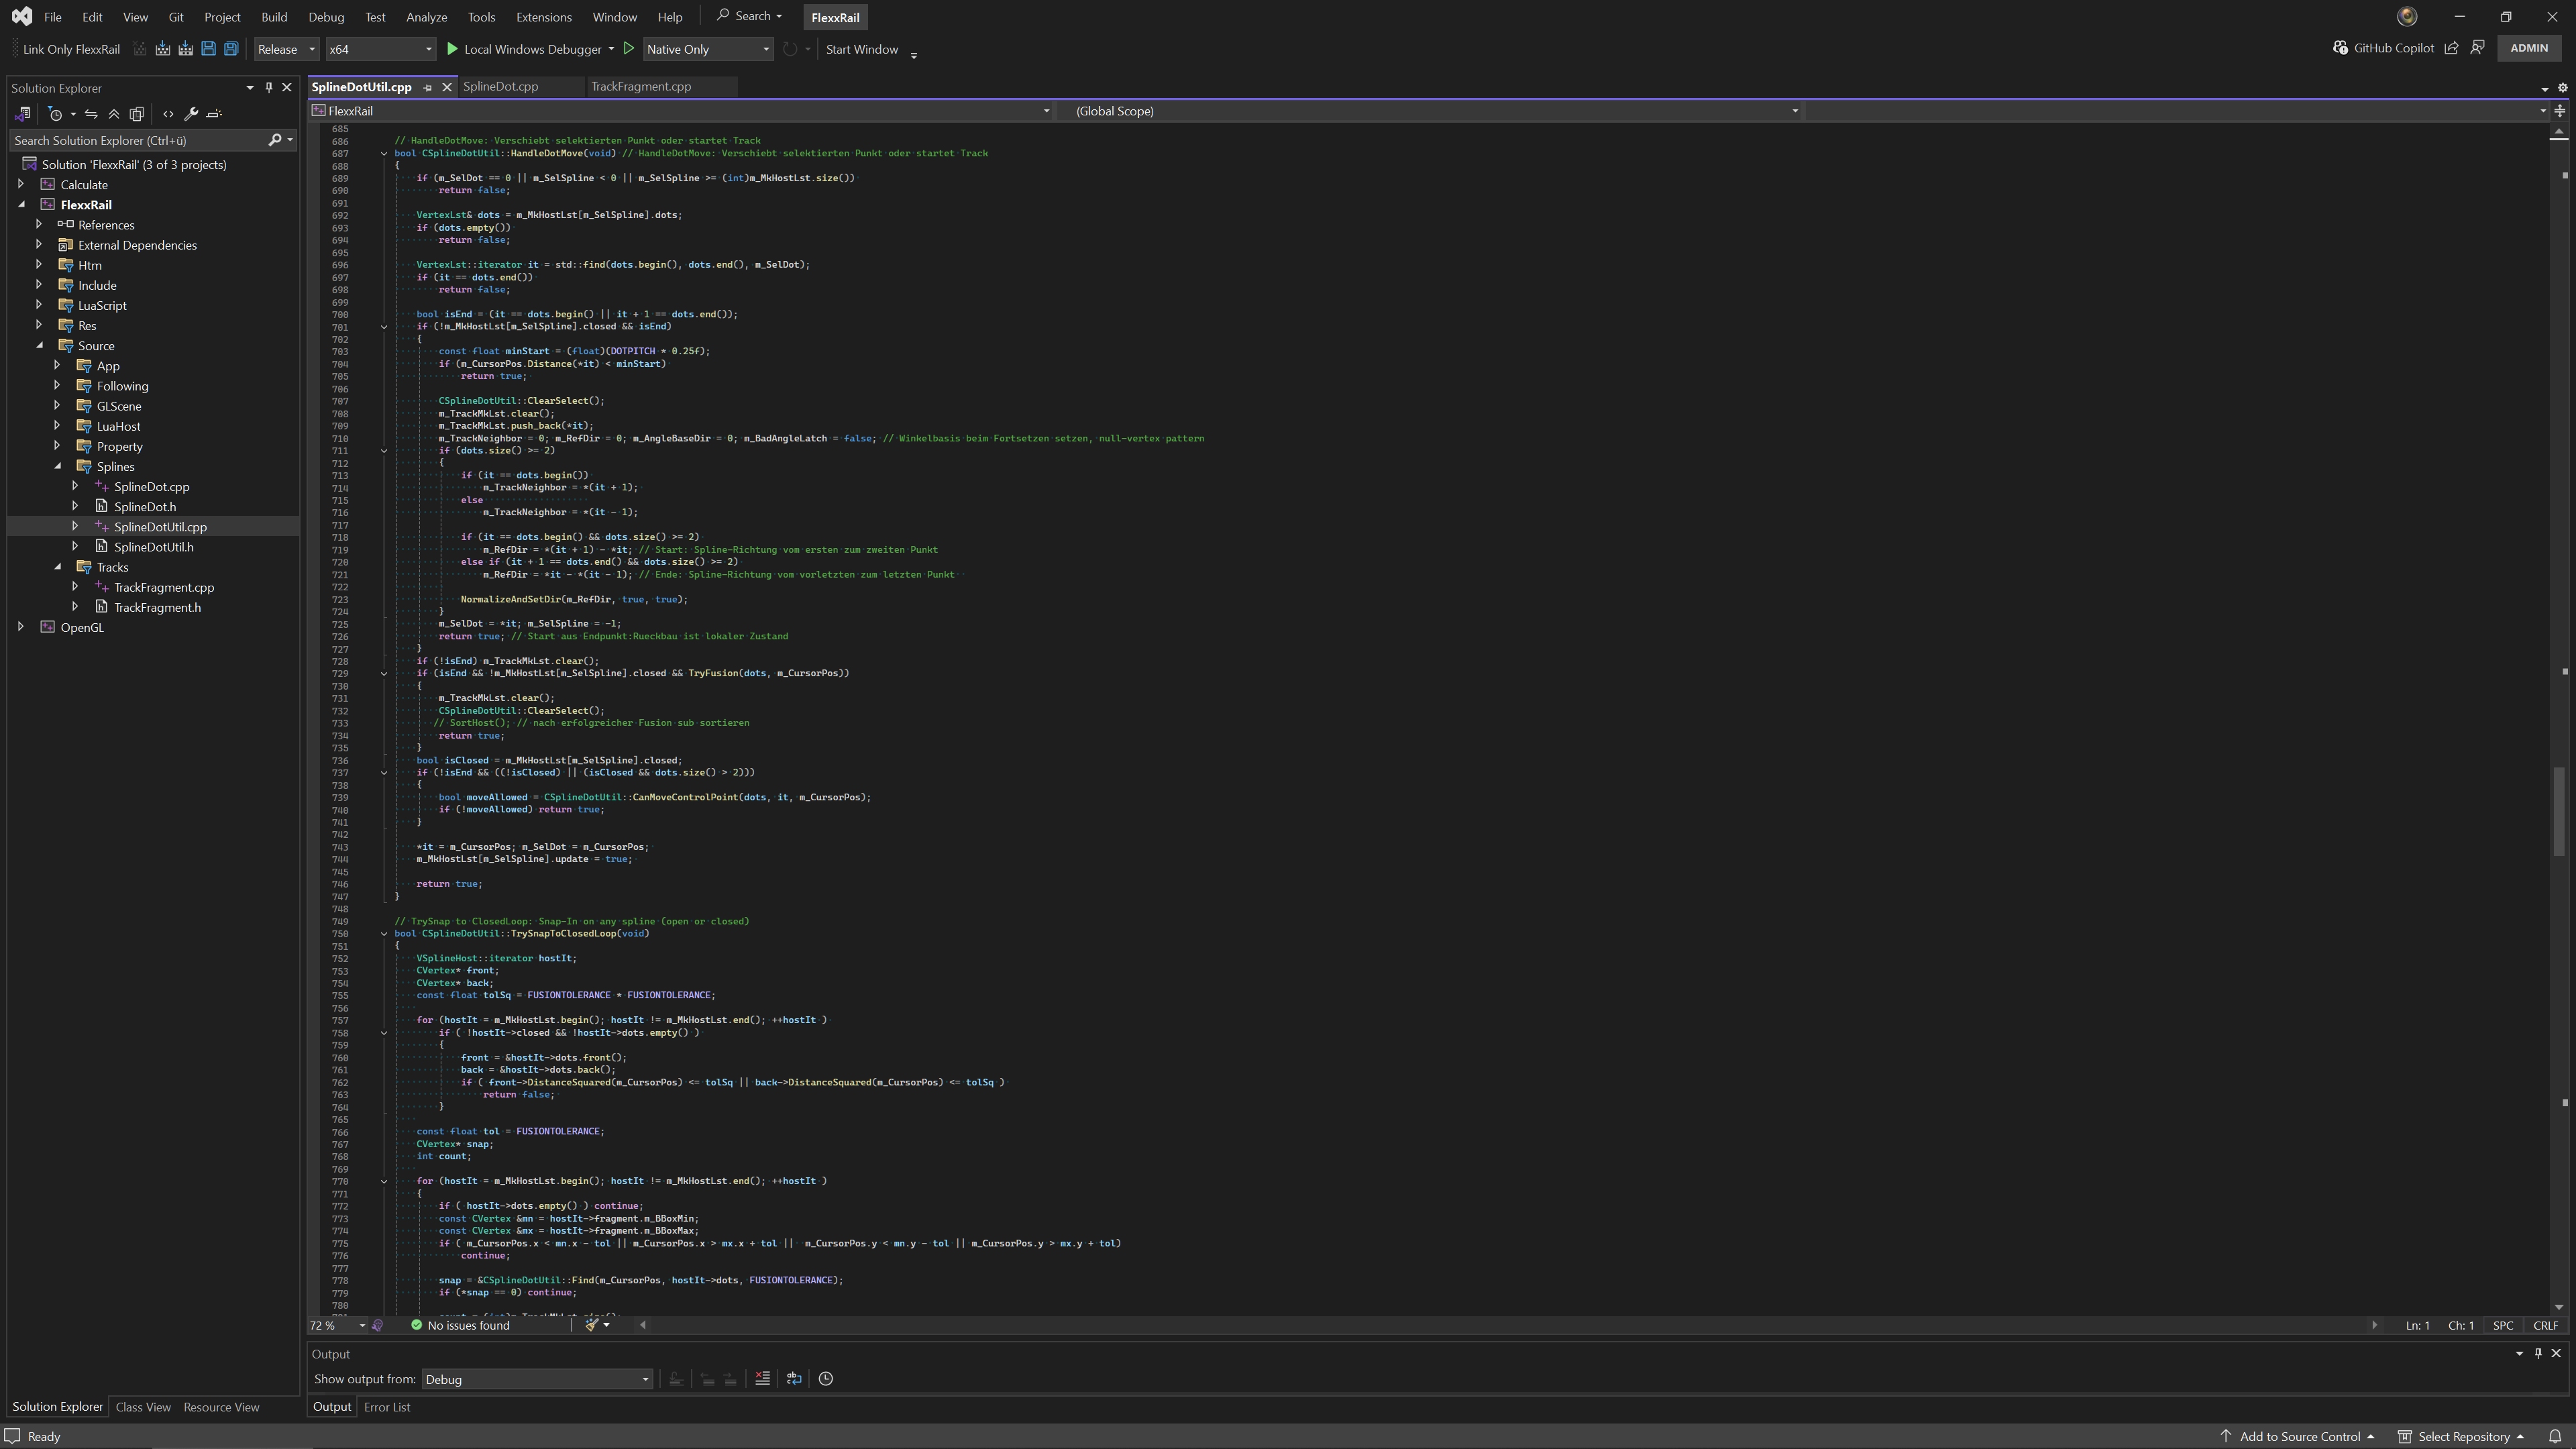The height and width of the screenshot is (1449, 2576).
Task: Expand the Calculate project node
Action: (x=21, y=184)
